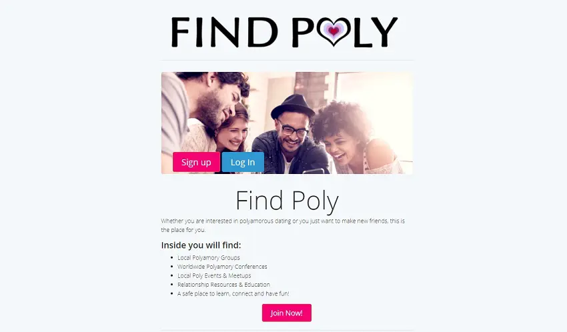Select the Worldwide Polyamory Conferences list item
This screenshot has height=332, width=567.
coord(222,267)
